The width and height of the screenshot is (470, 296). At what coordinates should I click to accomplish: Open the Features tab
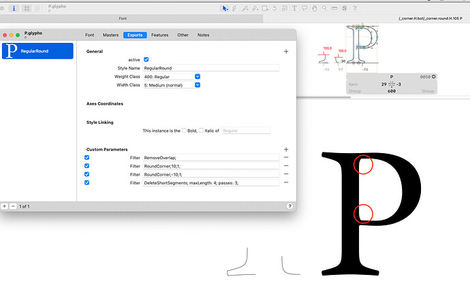click(x=159, y=35)
